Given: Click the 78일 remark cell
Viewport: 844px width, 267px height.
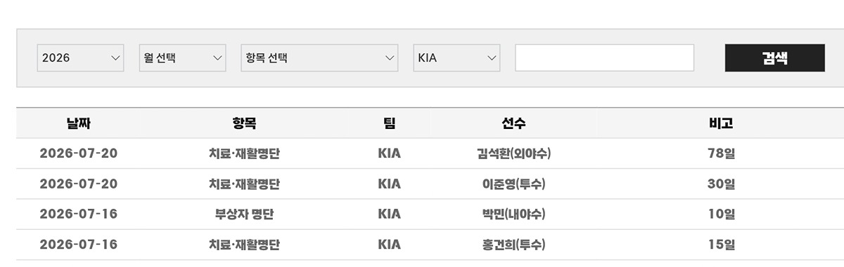Looking at the screenshot, I should pyautogui.click(x=721, y=153).
